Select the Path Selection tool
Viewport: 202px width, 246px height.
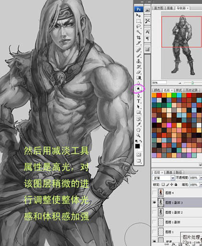(139, 106)
